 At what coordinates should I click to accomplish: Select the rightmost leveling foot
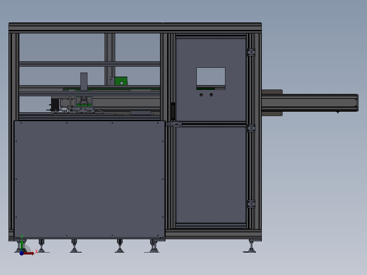click(251, 246)
